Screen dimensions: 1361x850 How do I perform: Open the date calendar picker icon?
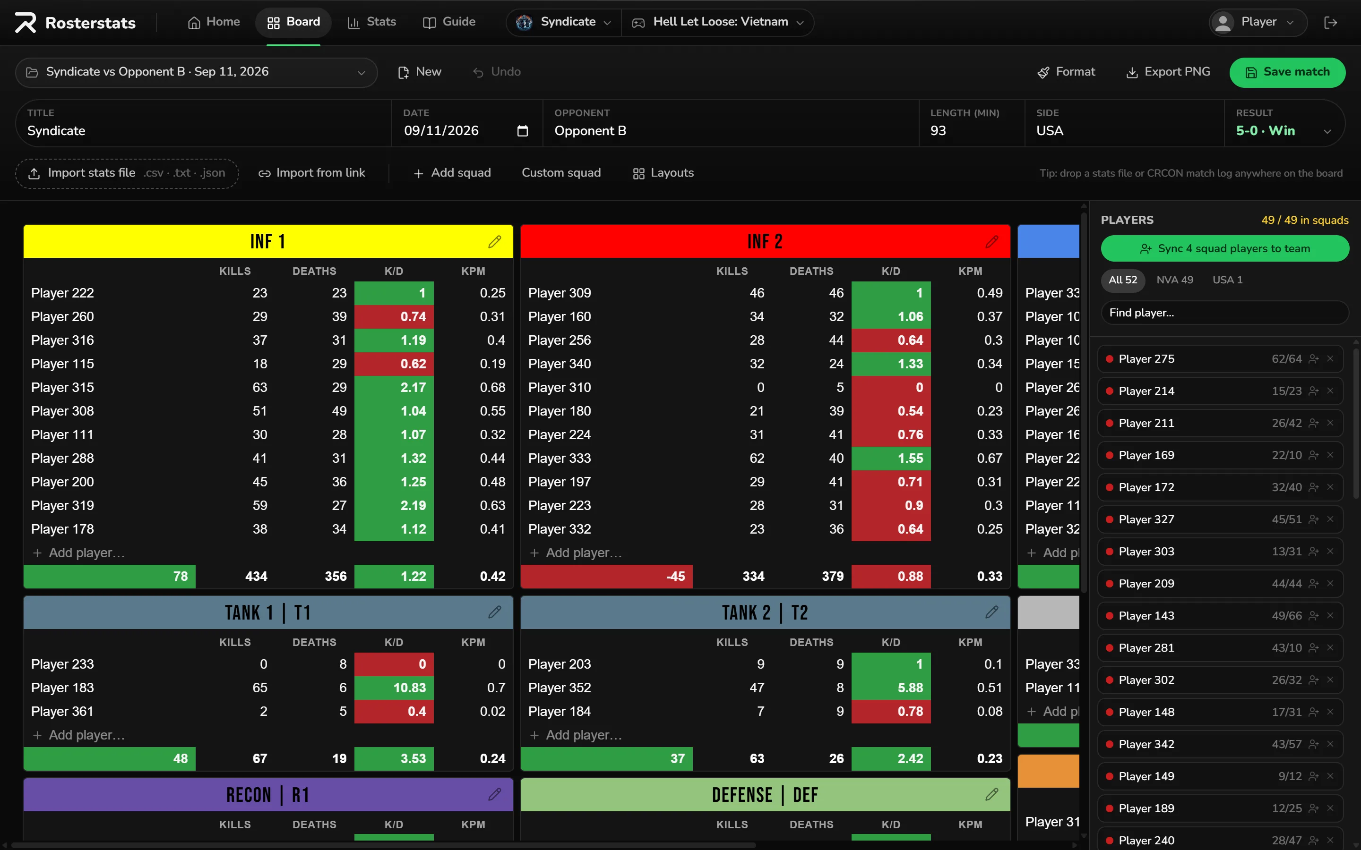click(523, 131)
